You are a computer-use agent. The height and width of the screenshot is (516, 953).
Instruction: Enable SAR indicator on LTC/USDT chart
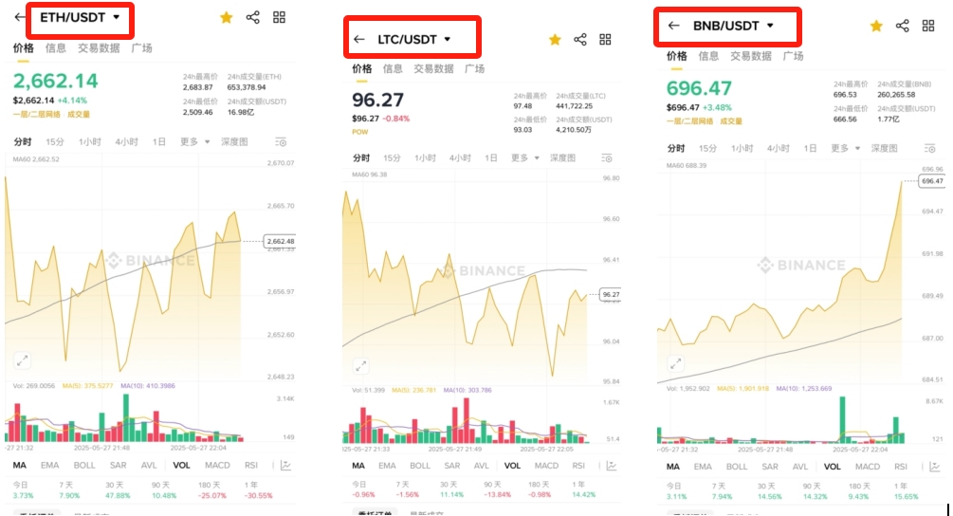point(451,466)
